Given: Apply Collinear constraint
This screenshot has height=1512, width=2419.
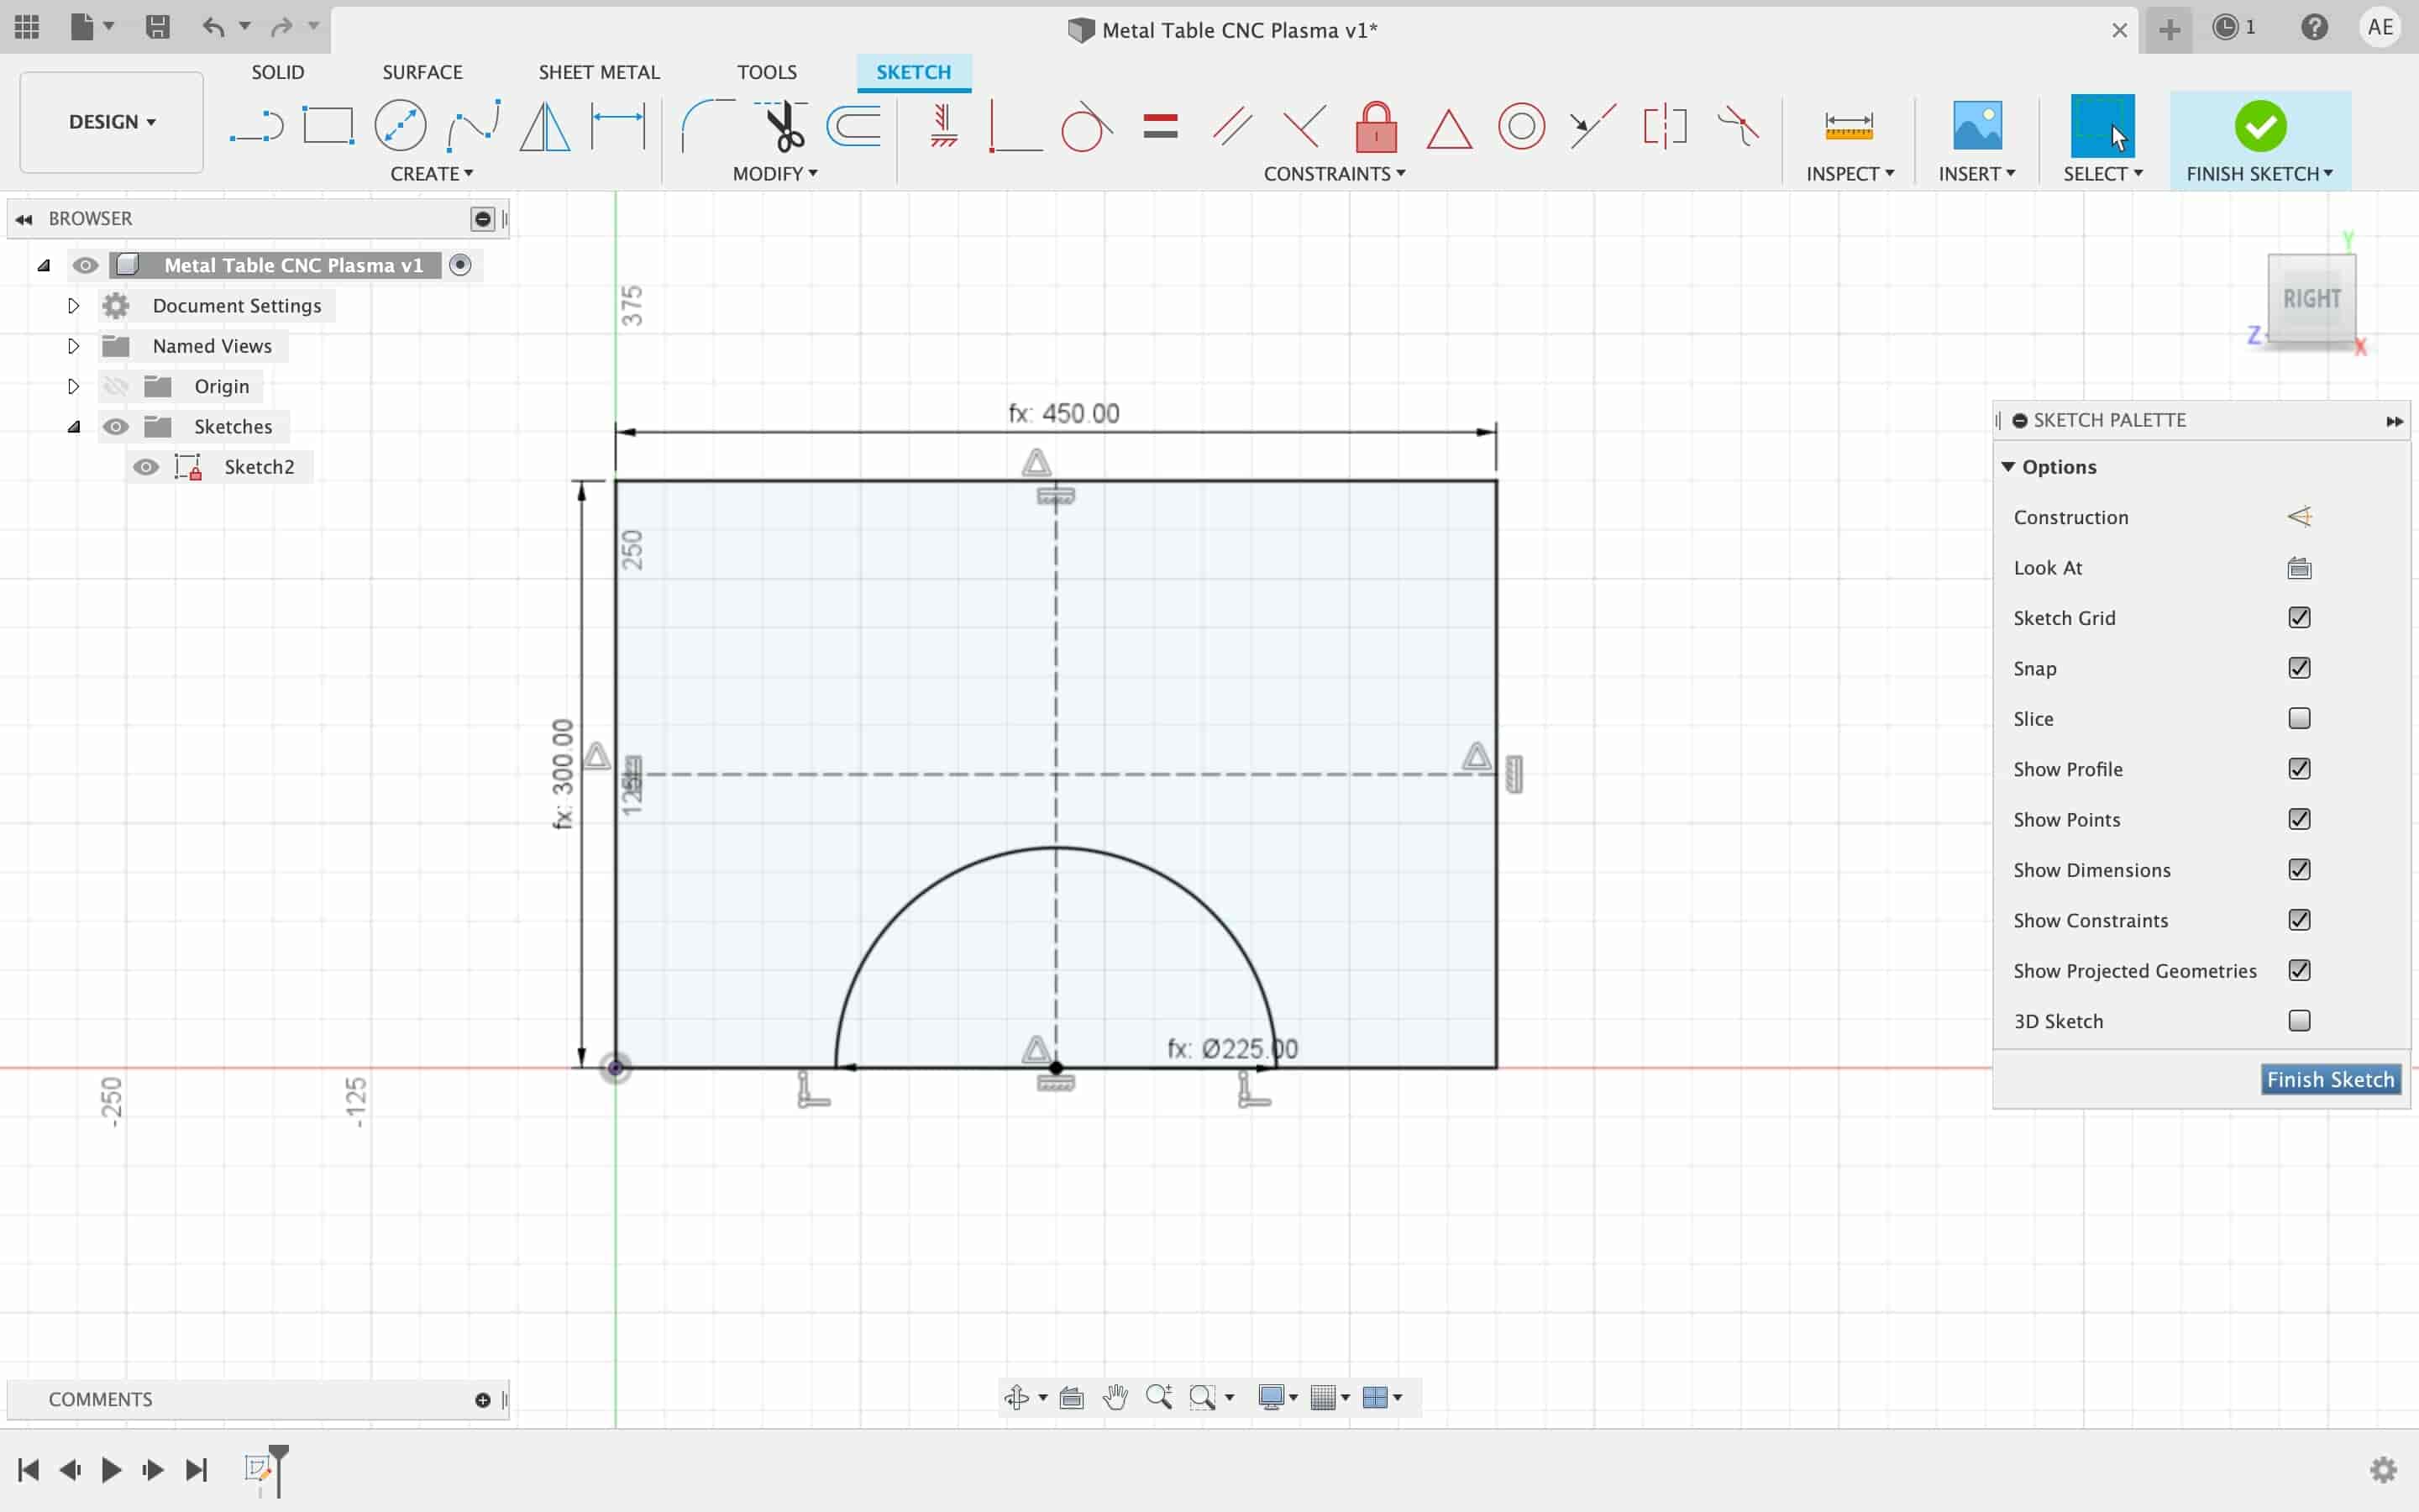Looking at the screenshot, I should [x=1593, y=127].
